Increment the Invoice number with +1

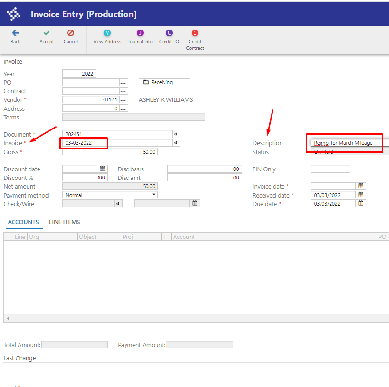[x=175, y=143]
